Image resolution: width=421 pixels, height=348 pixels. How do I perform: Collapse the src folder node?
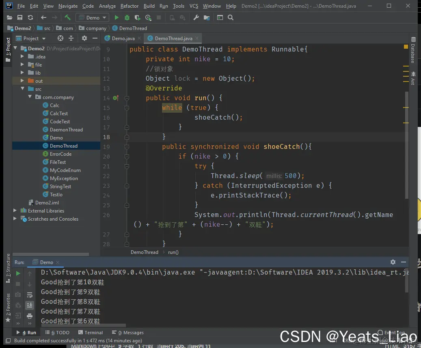pyautogui.click(x=23, y=89)
